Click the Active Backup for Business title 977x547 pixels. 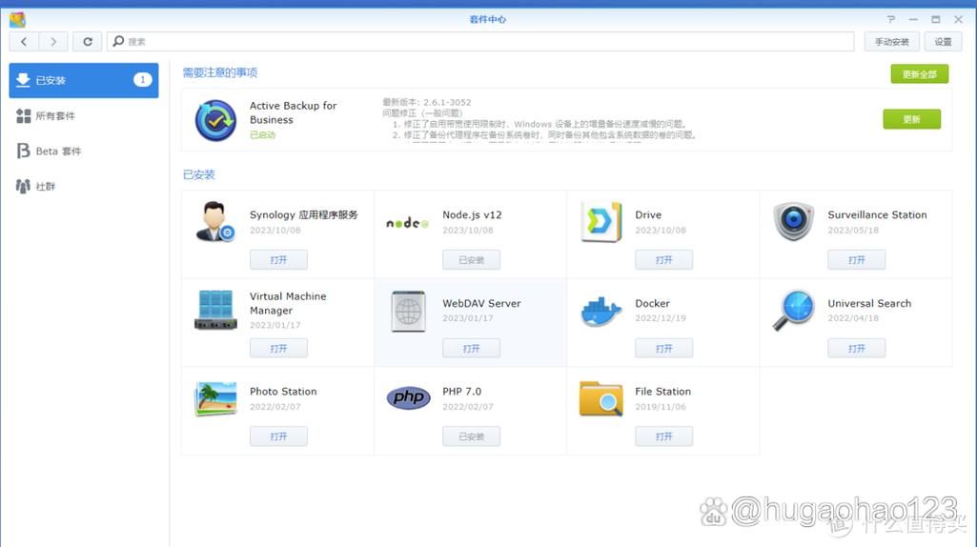coord(293,112)
